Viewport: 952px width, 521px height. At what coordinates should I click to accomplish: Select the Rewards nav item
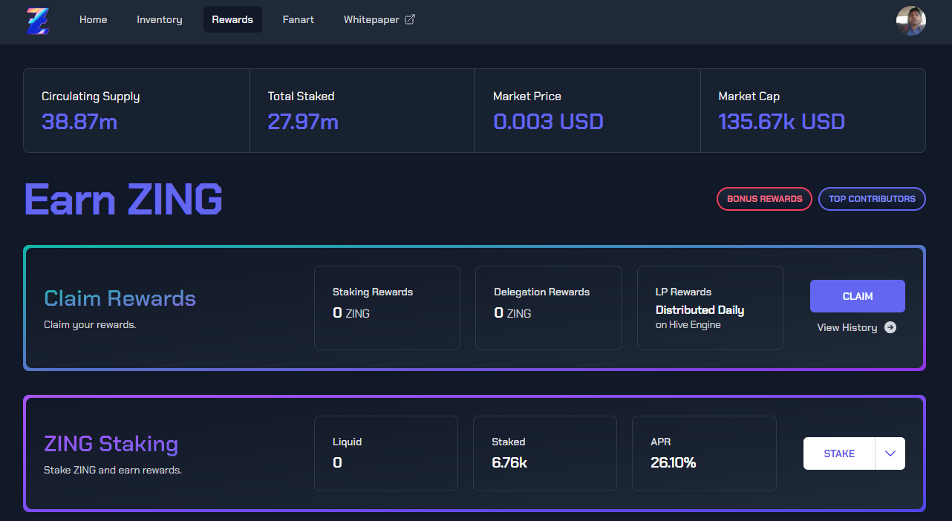pyautogui.click(x=232, y=19)
